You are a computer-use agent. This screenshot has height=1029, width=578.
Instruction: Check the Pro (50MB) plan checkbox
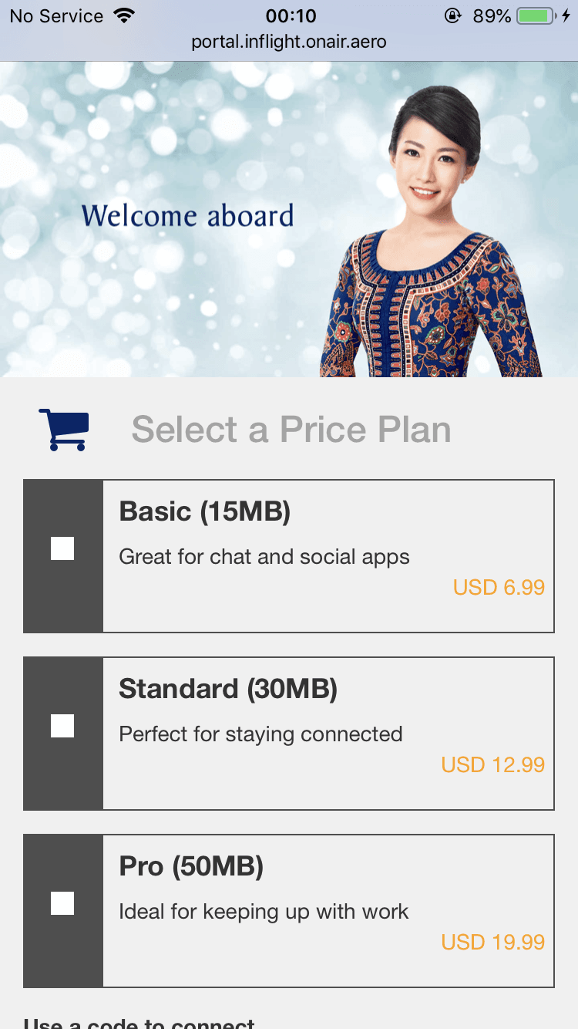pos(62,903)
